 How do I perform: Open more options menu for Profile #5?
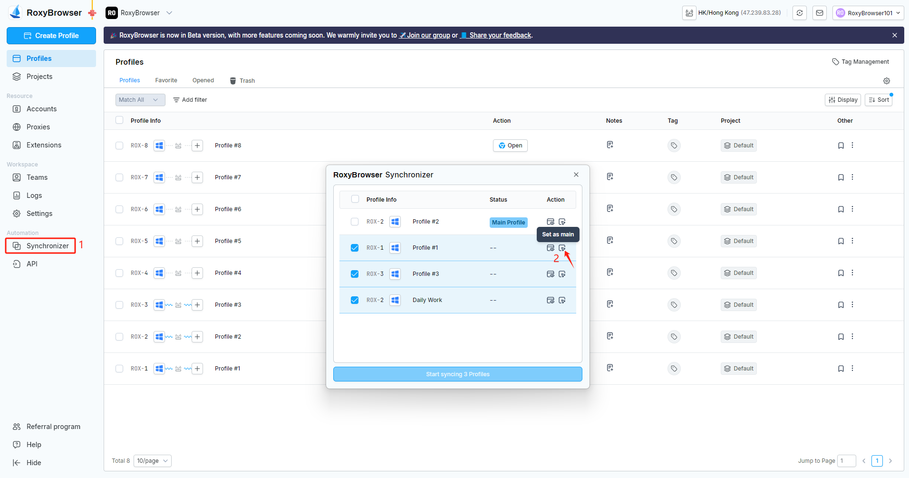point(852,241)
